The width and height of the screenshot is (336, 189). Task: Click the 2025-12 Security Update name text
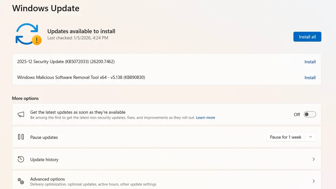[66, 62]
